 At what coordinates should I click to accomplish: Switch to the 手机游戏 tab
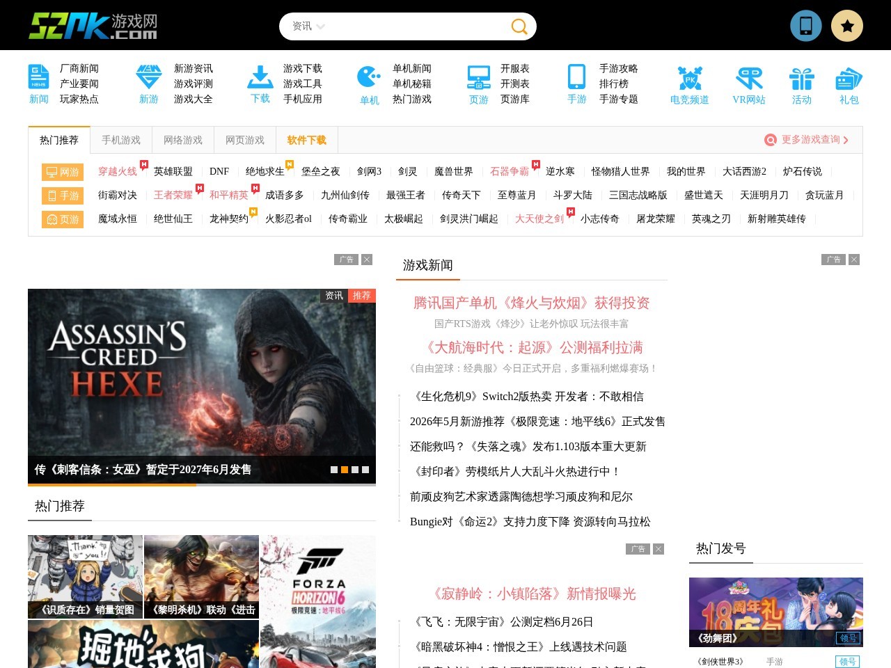pos(121,140)
